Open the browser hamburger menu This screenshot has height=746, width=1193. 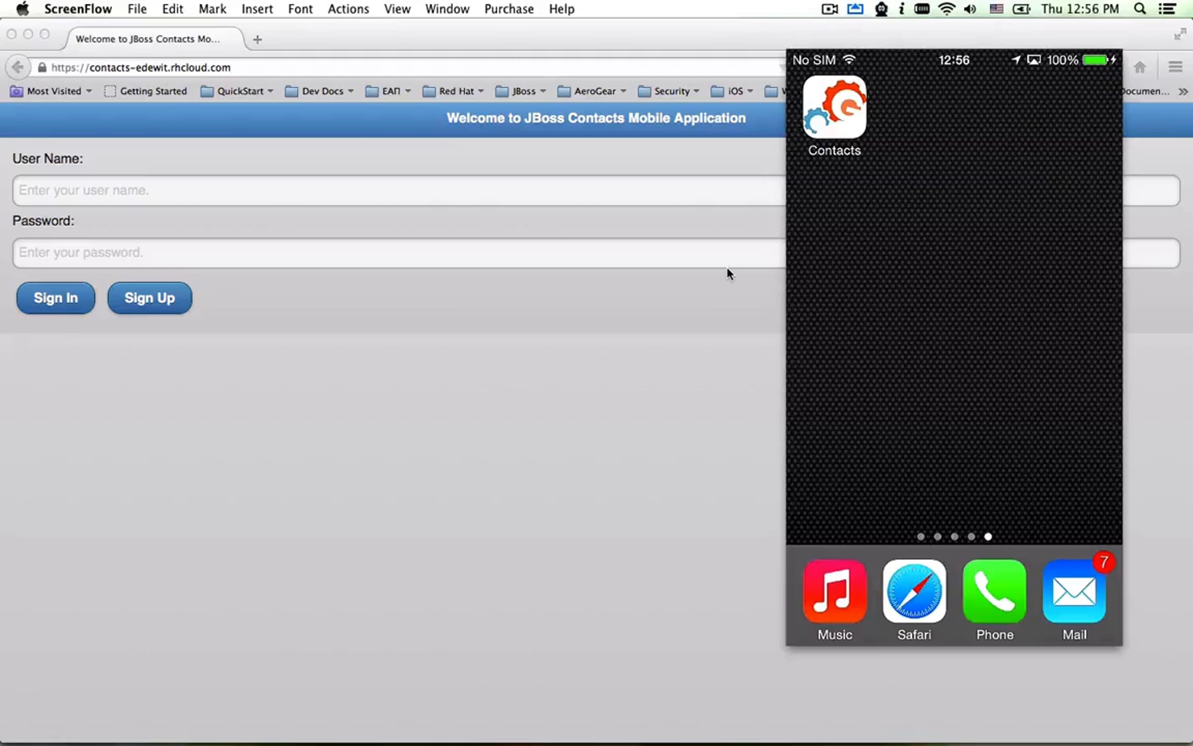(x=1175, y=67)
